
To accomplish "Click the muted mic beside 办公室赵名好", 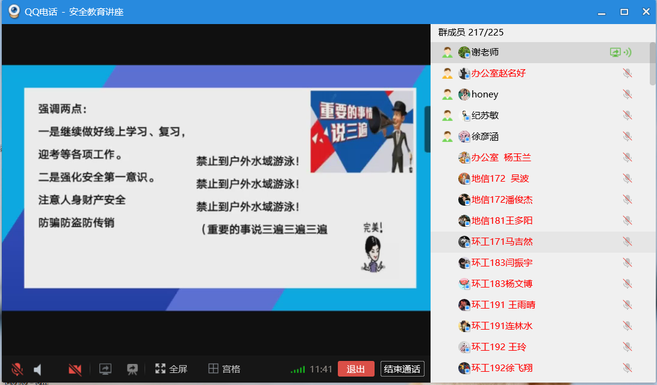I will click(x=627, y=73).
